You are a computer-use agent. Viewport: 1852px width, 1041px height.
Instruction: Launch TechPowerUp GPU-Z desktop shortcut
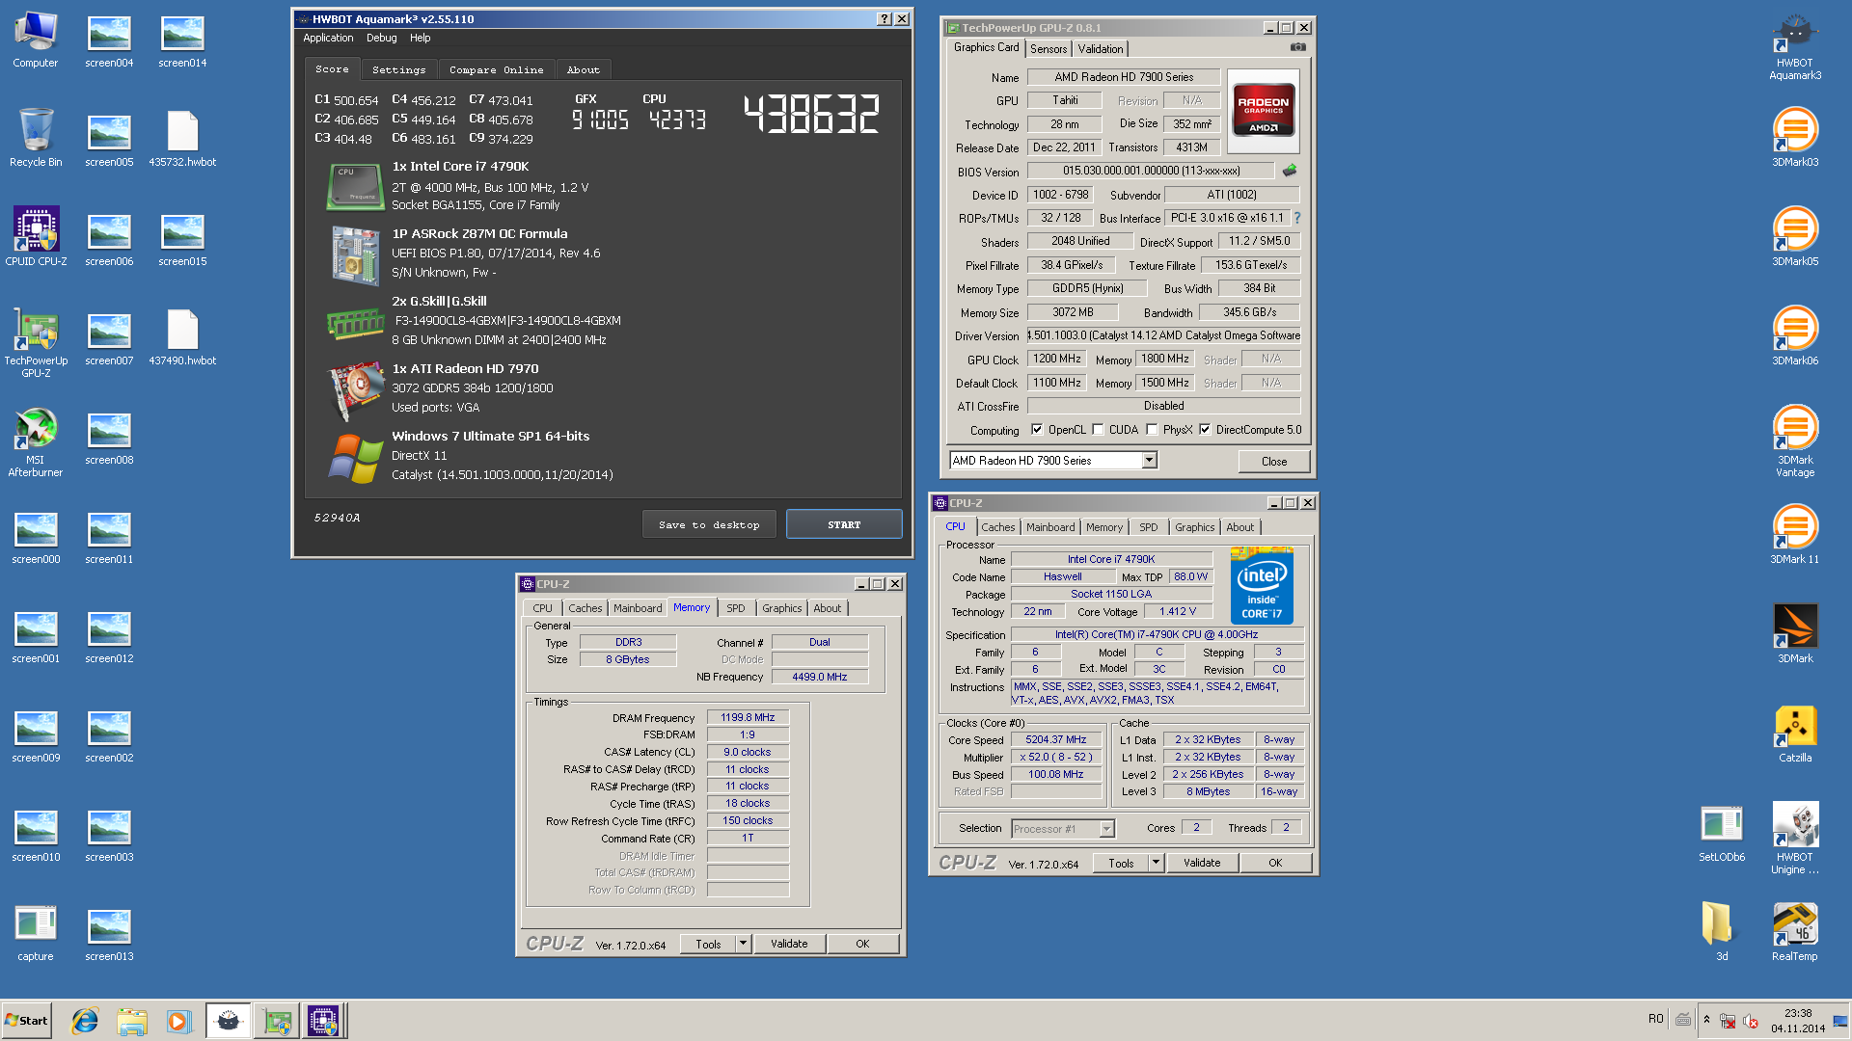point(36,342)
